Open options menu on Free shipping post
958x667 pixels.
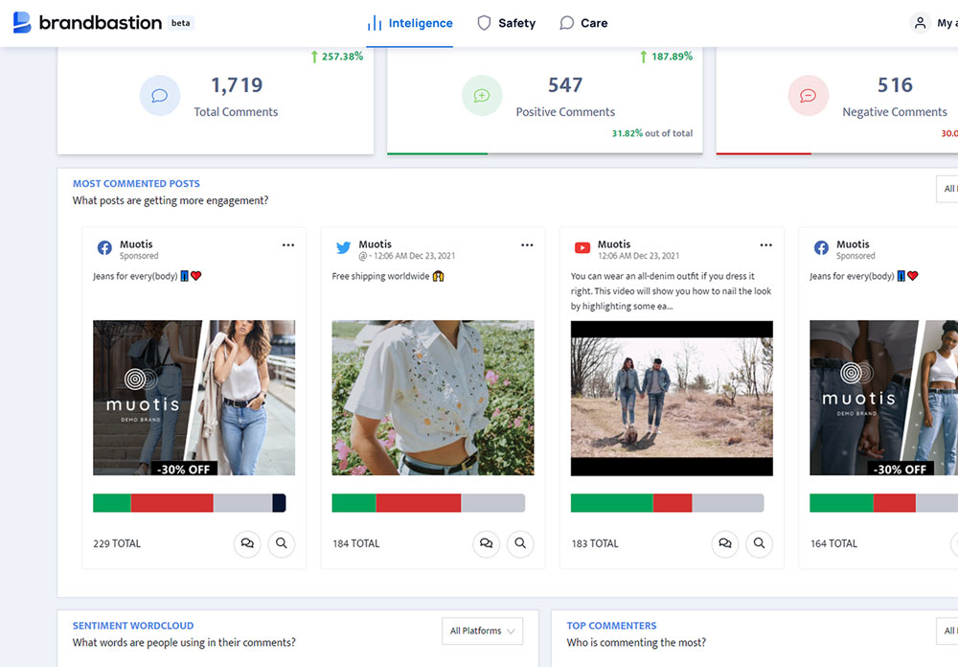[527, 244]
